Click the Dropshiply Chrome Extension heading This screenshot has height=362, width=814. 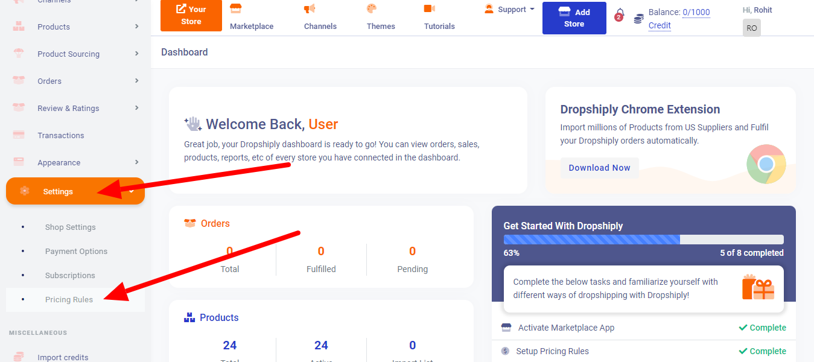click(640, 109)
